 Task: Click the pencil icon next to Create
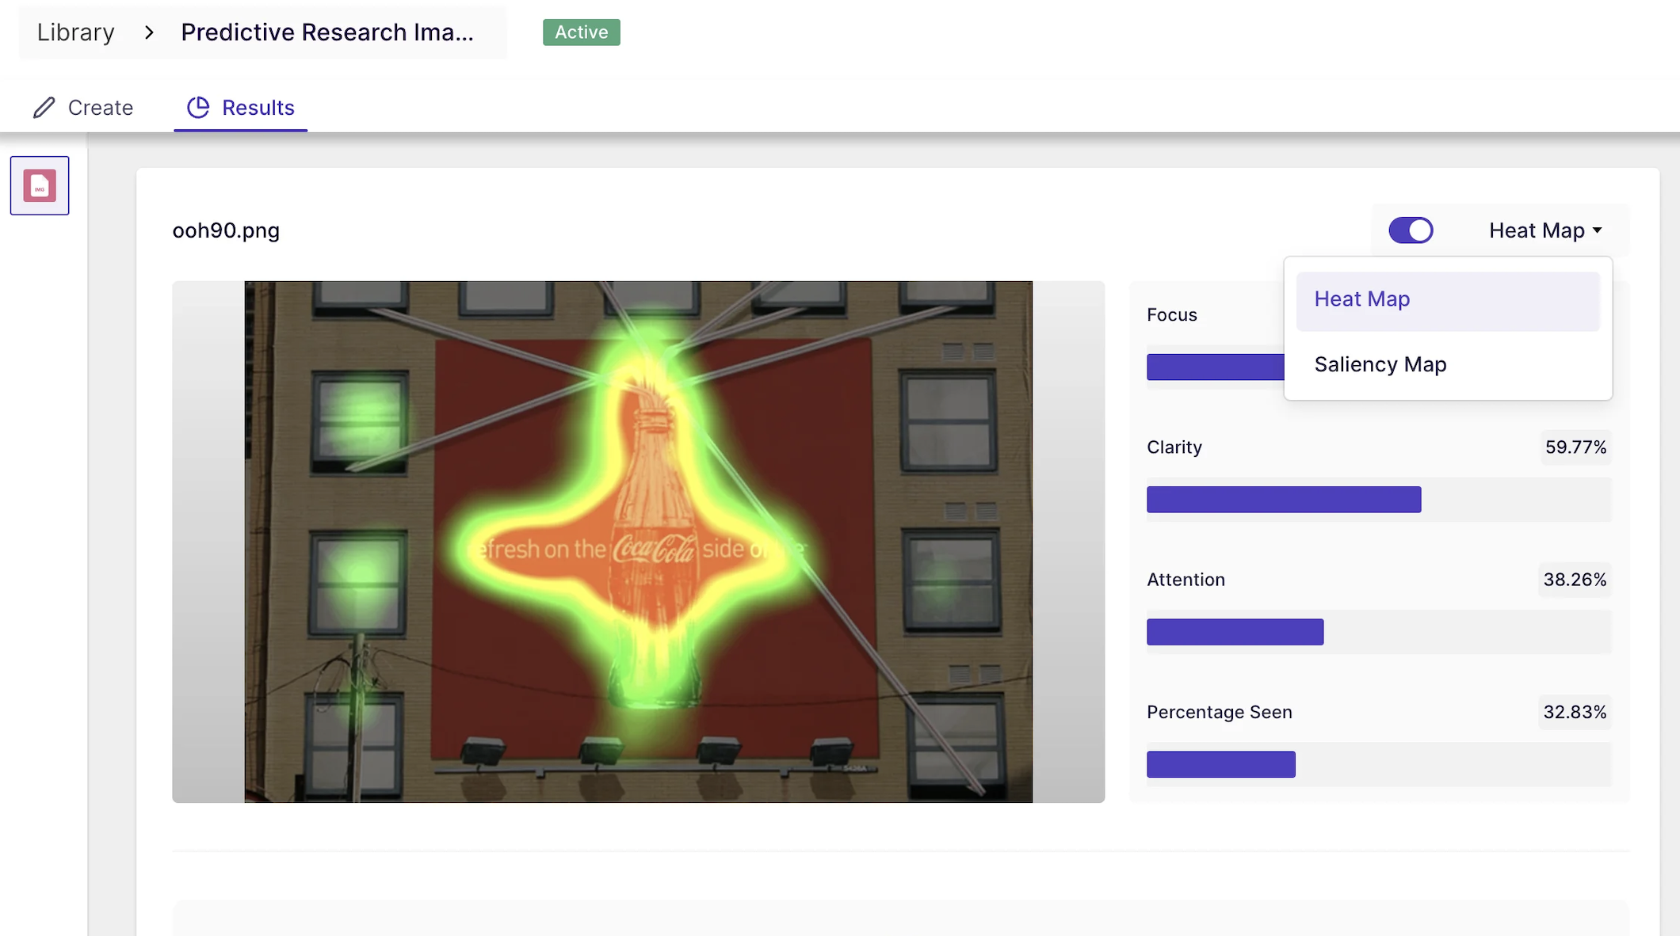click(44, 108)
